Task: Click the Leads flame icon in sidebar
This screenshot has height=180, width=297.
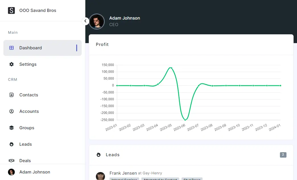Action: coord(12,144)
